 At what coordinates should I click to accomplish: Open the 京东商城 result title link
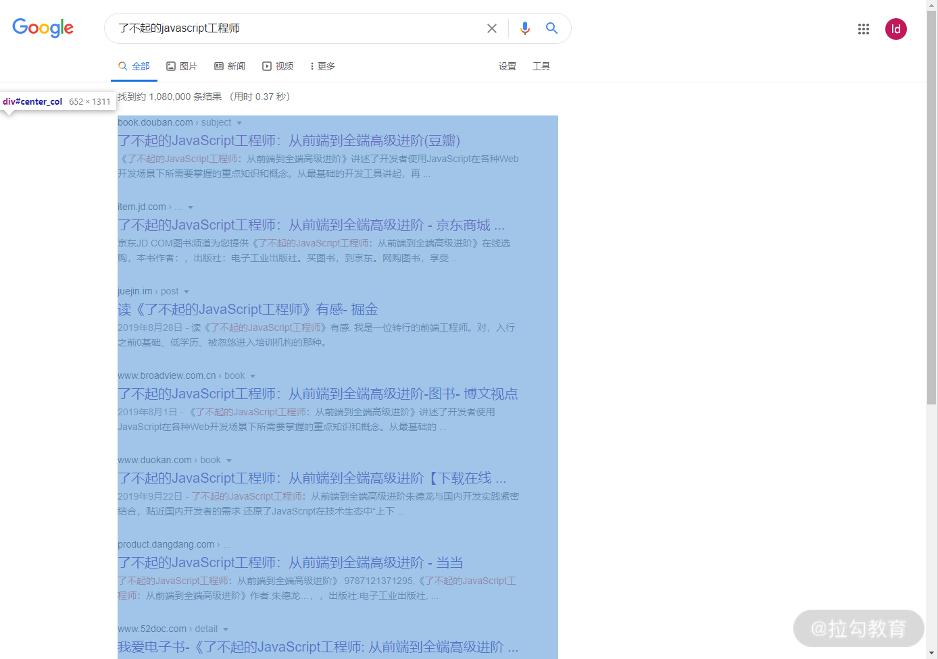[312, 225]
